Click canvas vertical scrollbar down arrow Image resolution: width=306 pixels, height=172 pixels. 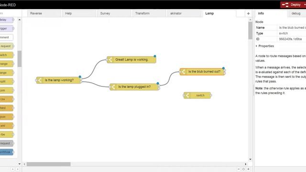251,159
